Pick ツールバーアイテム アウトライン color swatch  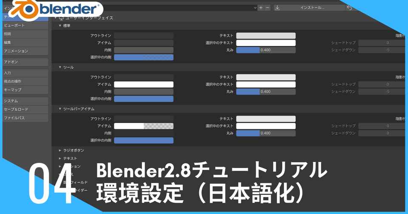click(x=144, y=119)
